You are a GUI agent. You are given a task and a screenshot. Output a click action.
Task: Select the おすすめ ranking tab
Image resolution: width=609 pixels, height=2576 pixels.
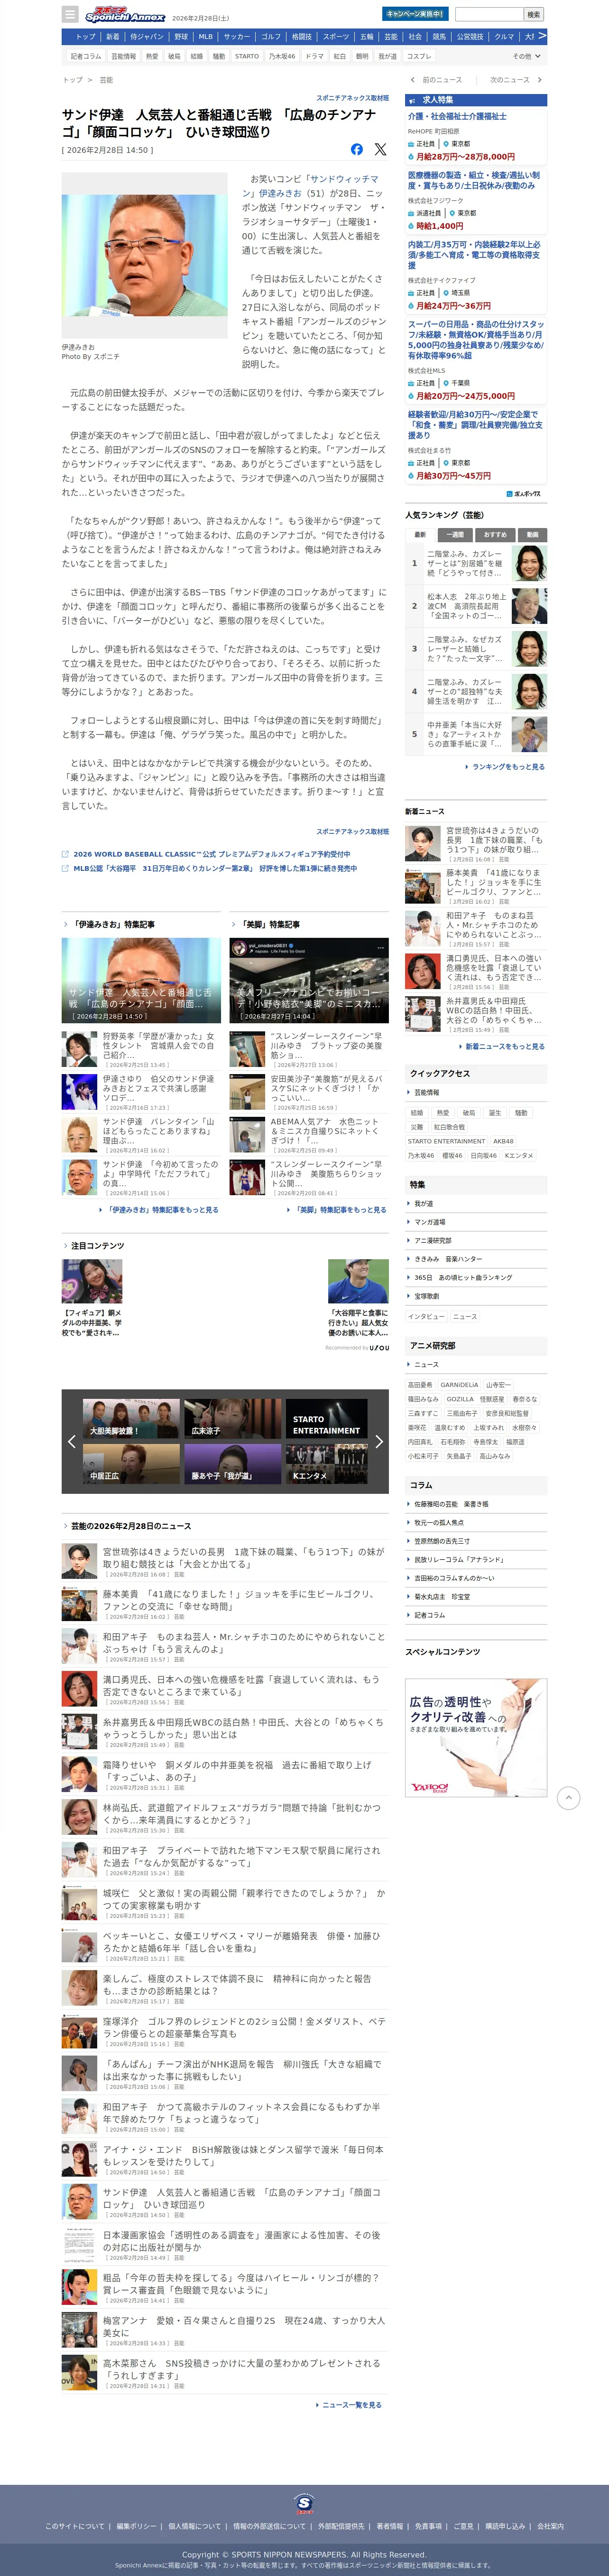[495, 534]
